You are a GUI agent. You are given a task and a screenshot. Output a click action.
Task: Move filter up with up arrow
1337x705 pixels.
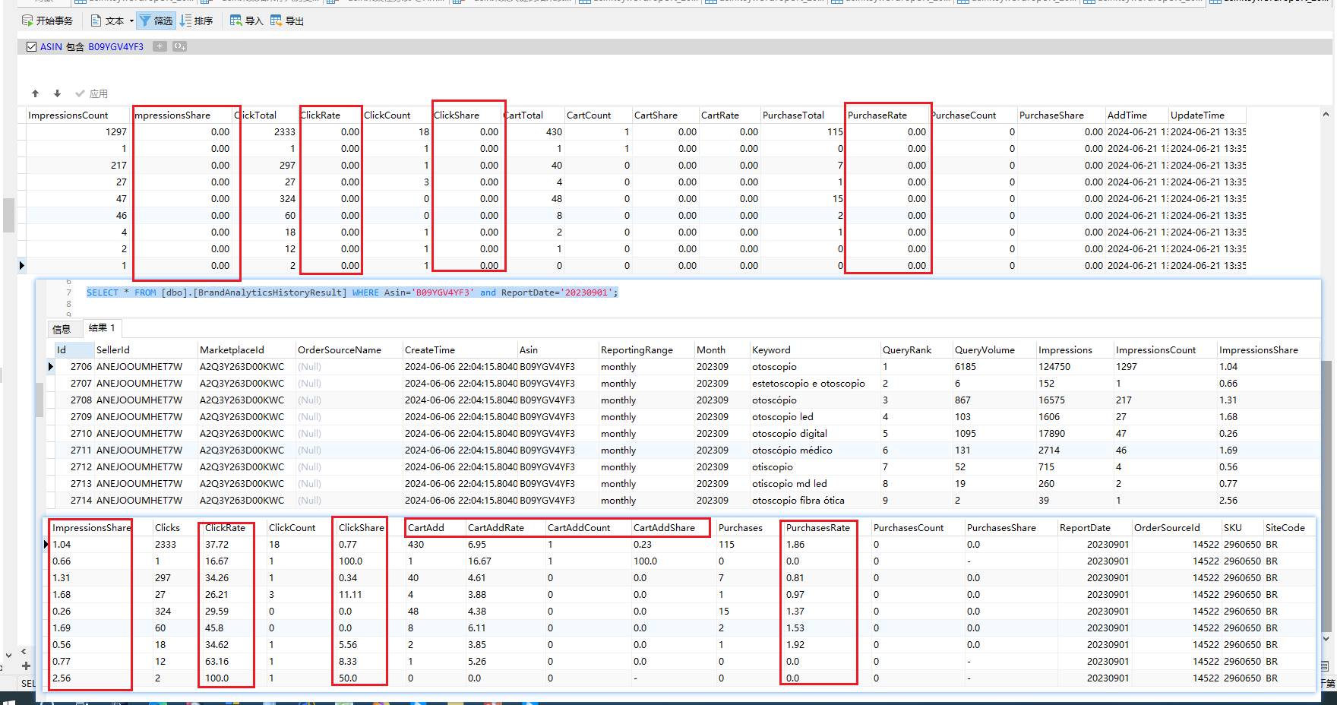pyautogui.click(x=35, y=93)
